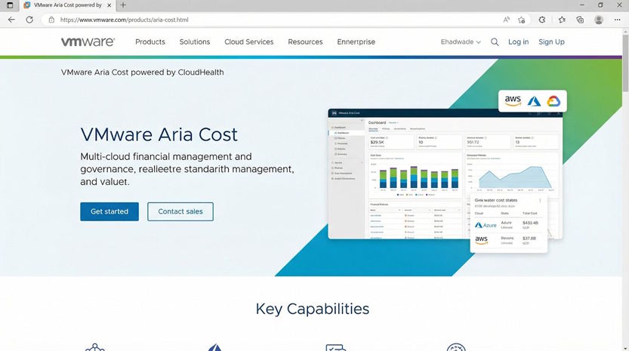Open a new browser tab
629x351 pixels.
(x=123, y=5)
